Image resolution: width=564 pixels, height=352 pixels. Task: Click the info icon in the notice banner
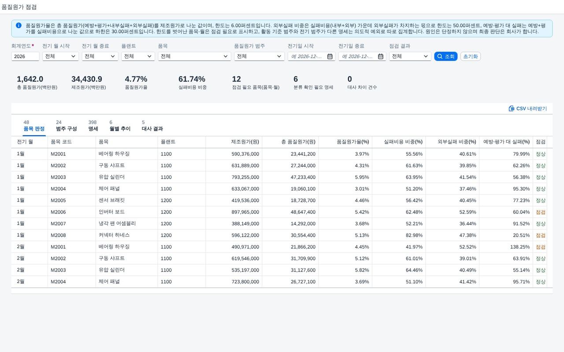pyautogui.click(x=19, y=26)
